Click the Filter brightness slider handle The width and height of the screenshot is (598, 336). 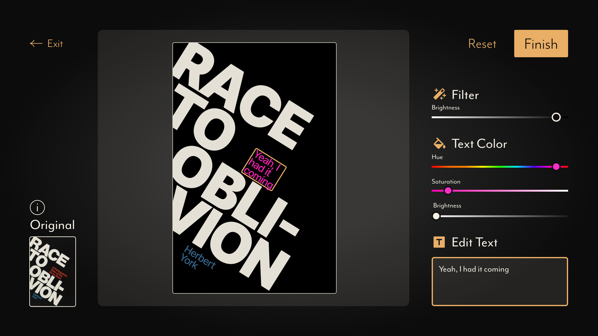556,117
